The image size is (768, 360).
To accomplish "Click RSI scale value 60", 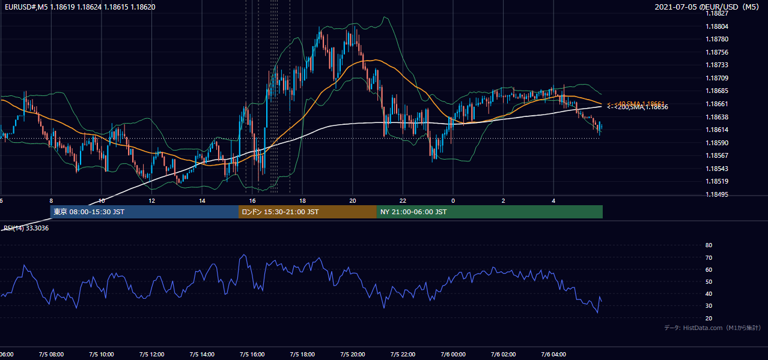I will (709, 269).
